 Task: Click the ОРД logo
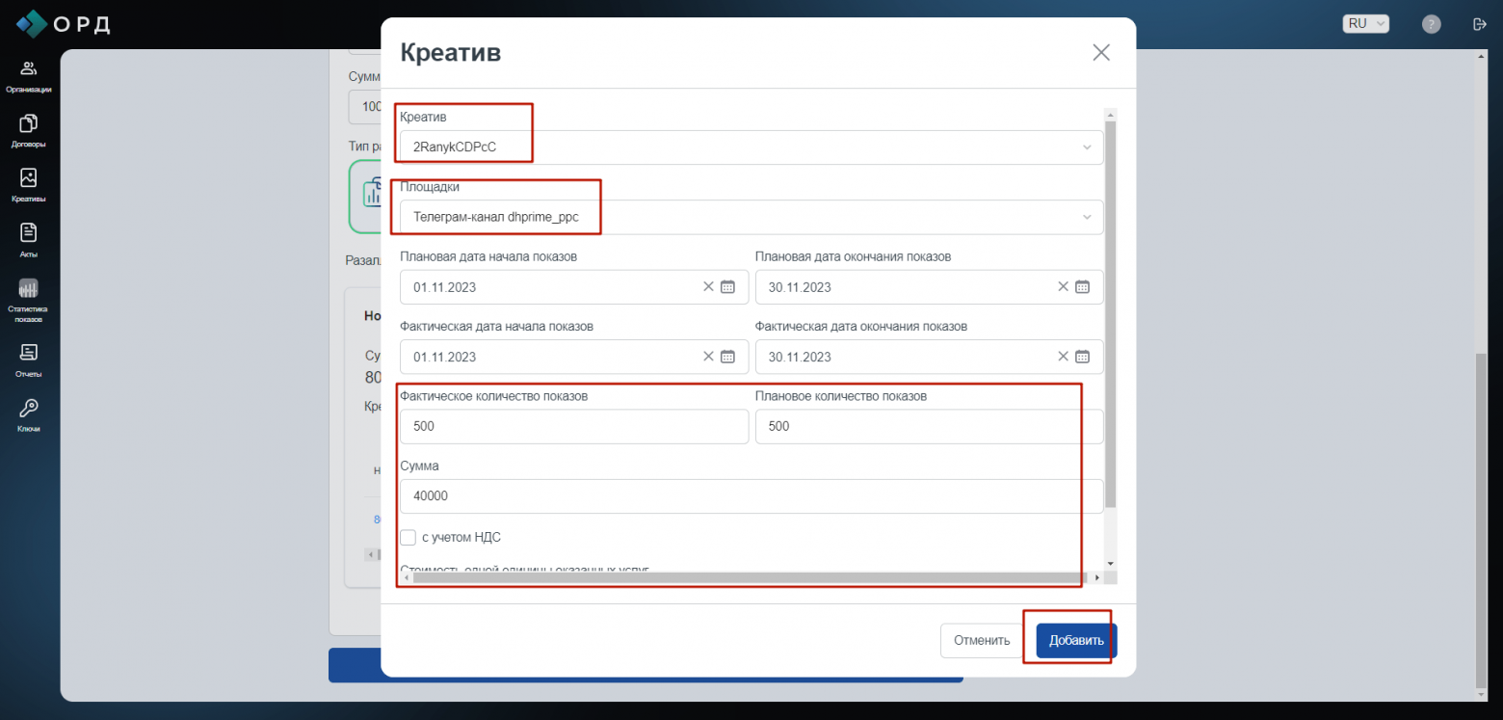point(64,23)
